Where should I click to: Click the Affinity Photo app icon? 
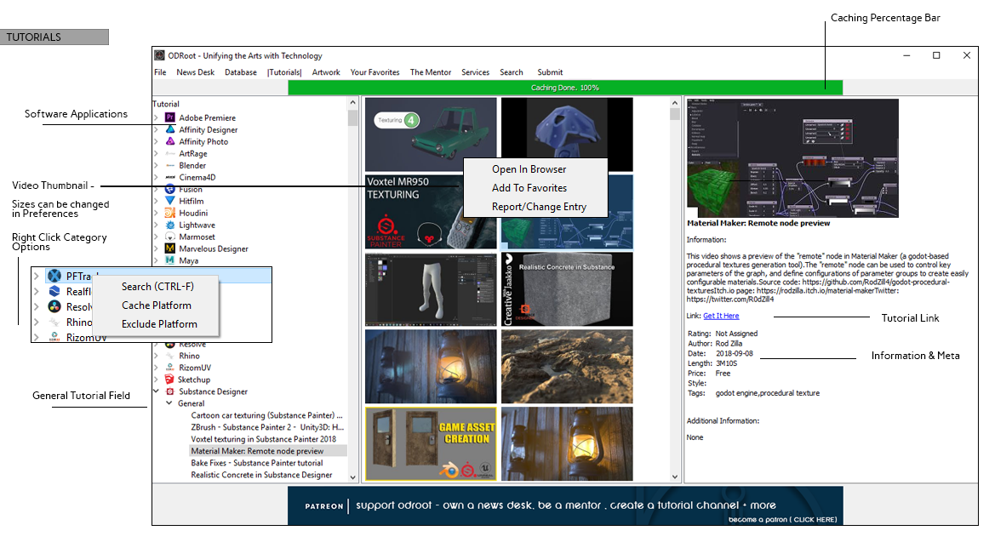coord(170,142)
